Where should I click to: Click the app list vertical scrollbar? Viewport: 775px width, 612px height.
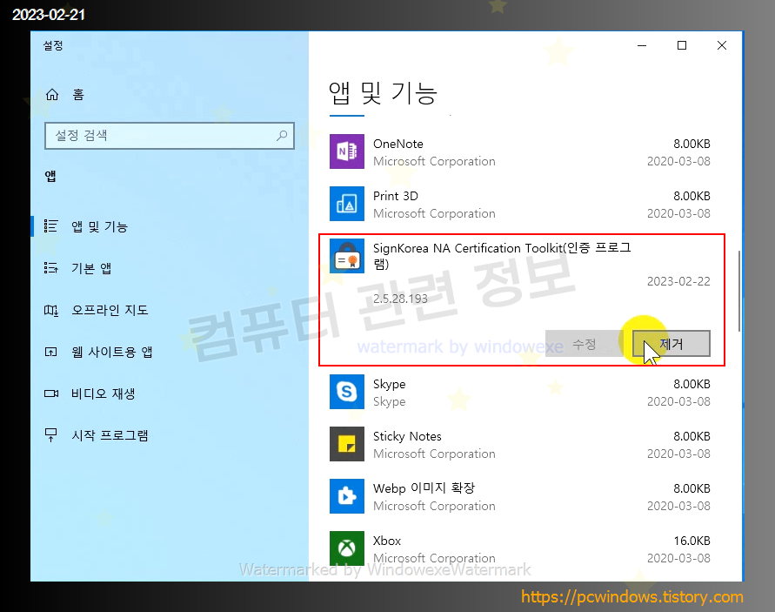739,291
